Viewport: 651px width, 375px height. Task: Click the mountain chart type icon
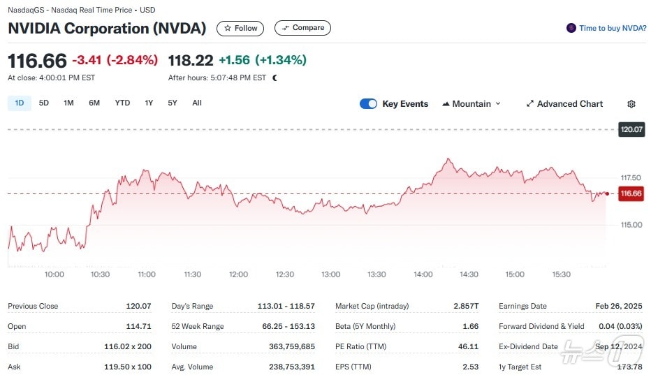[446, 104]
